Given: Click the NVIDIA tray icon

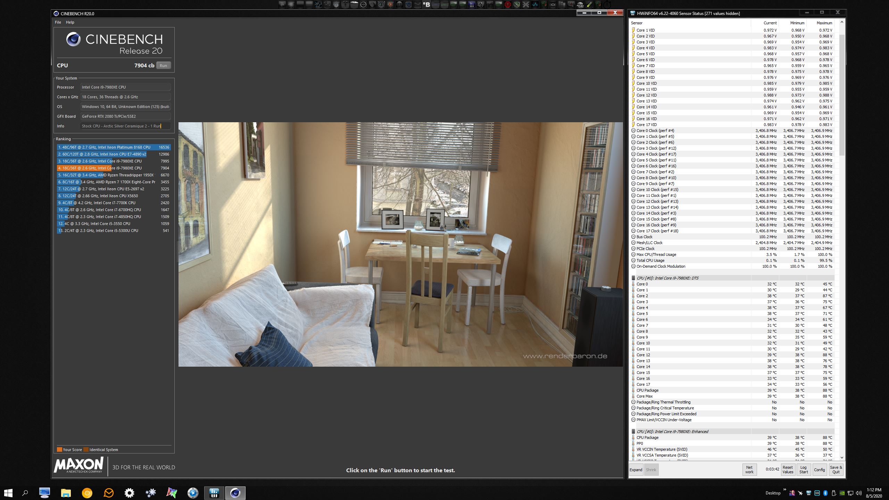Looking at the screenshot, I should click(x=842, y=493).
